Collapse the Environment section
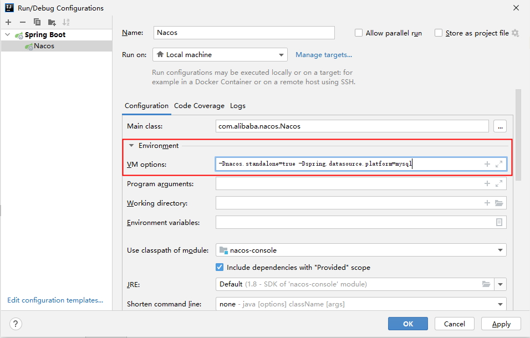The width and height of the screenshot is (530, 338). coord(131,146)
